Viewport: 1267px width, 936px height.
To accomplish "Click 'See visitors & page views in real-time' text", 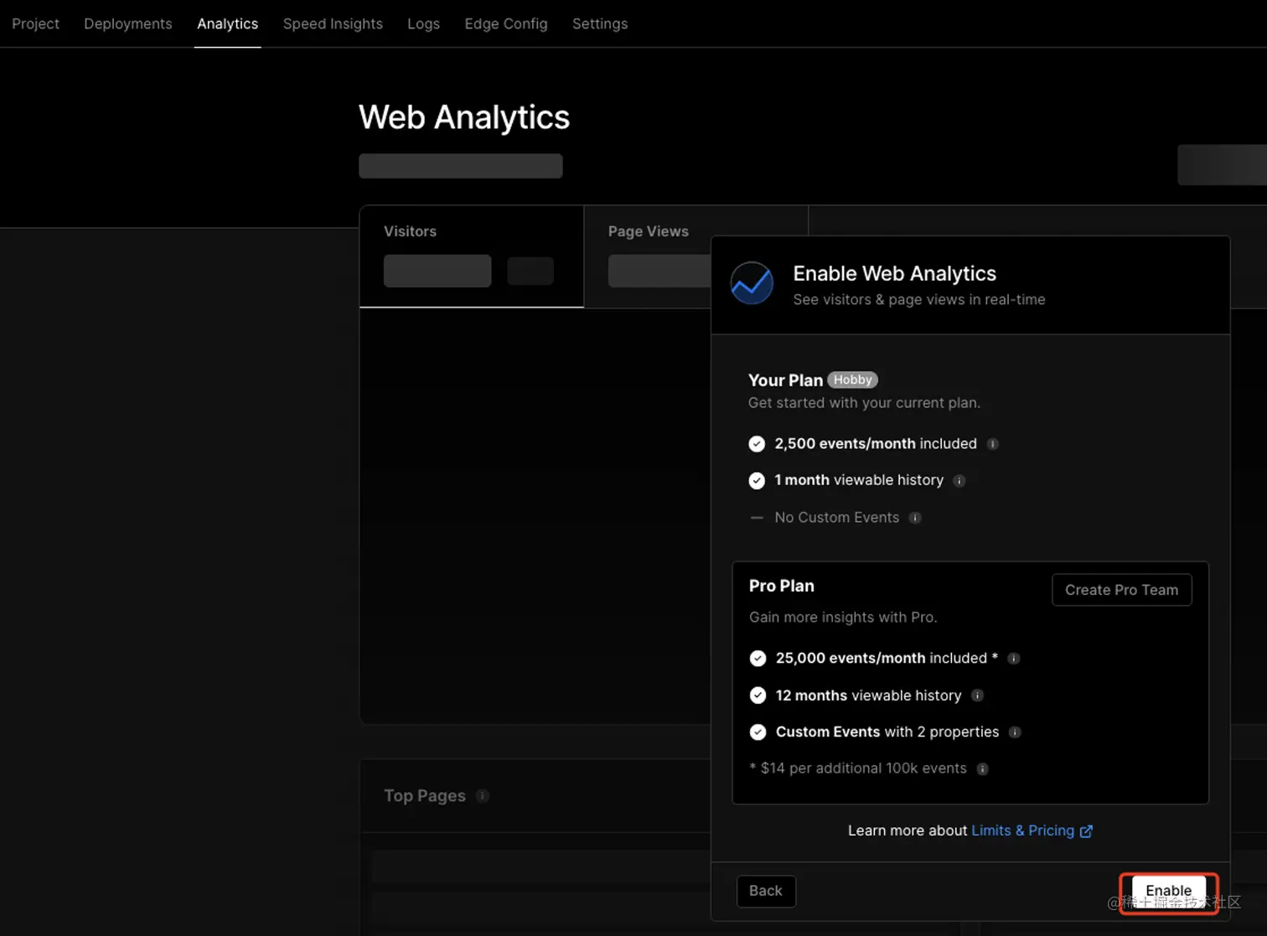I will pyautogui.click(x=919, y=300).
